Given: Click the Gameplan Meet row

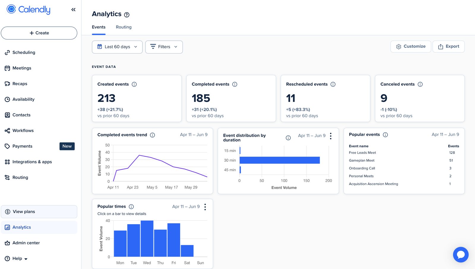Looking at the screenshot, I should pos(404,161).
